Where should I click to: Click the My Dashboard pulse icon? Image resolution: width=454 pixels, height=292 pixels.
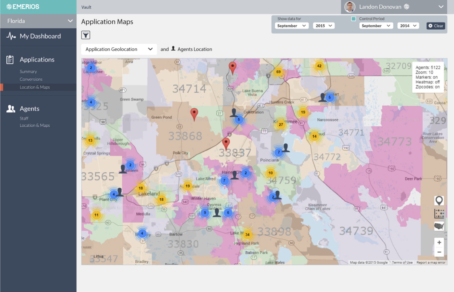click(11, 36)
